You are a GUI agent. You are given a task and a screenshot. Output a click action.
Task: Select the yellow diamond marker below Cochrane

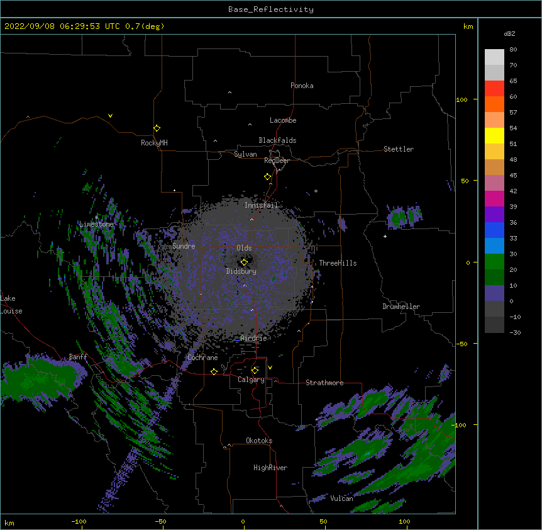click(214, 371)
